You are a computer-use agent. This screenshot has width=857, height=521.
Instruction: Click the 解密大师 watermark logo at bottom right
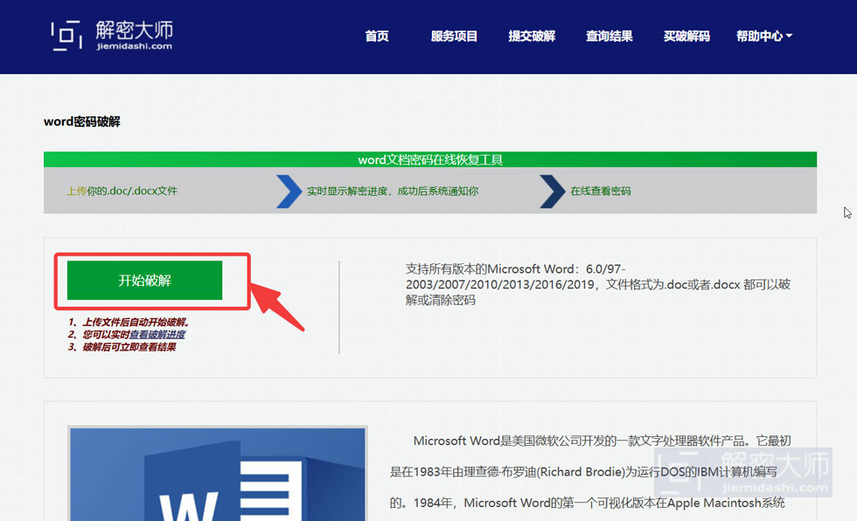[x=743, y=472]
